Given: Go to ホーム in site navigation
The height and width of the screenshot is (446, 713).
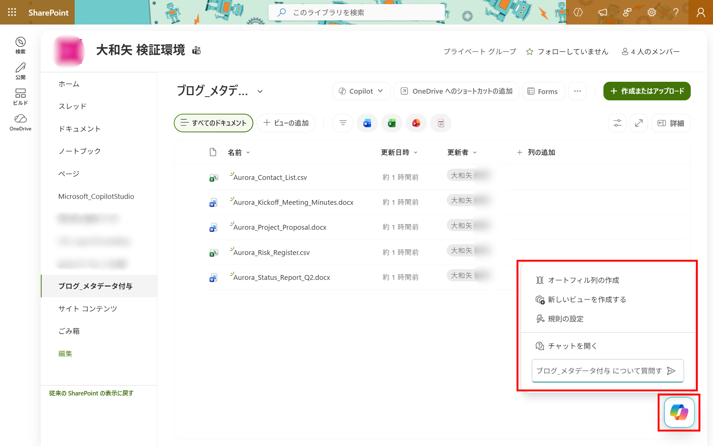Looking at the screenshot, I should (x=69, y=84).
